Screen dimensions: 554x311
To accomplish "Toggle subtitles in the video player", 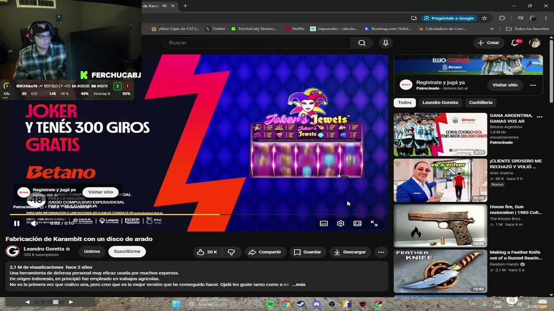I will point(324,223).
